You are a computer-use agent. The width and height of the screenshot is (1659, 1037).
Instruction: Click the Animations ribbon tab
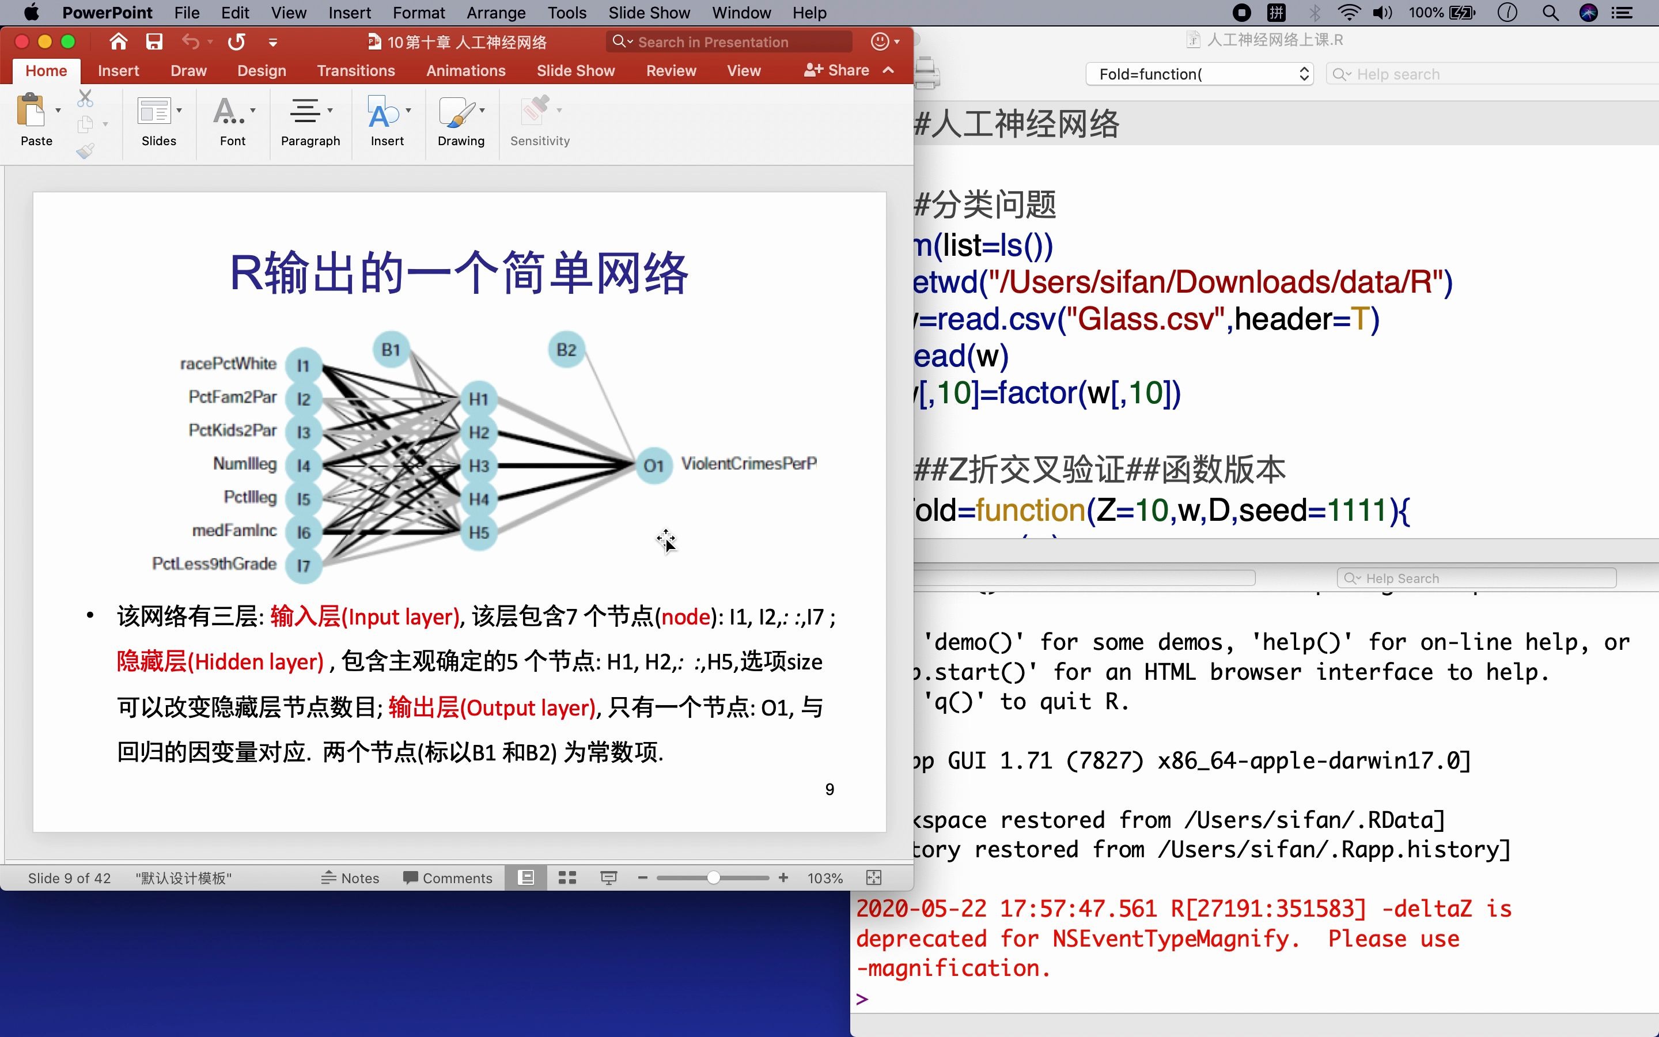(466, 69)
